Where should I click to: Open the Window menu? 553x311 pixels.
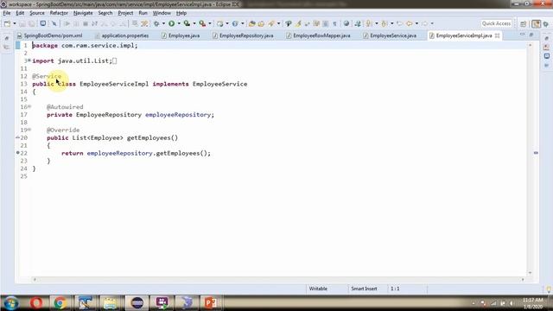[162, 13]
